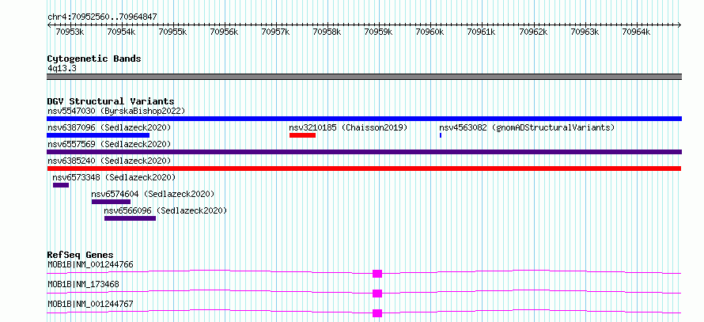Viewport: 704px width, 322px height.
Task: Click the 70956k ruler tick label
Action: click(x=224, y=32)
